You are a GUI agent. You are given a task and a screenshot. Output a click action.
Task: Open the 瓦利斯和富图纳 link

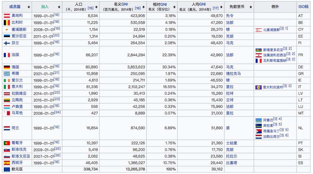[275, 60]
